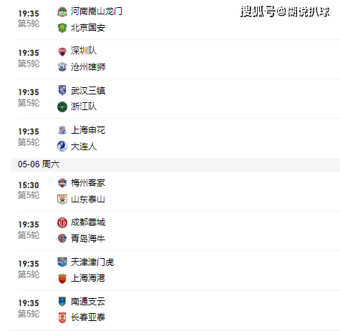Click the 河南嵩山龙门 team logo
This screenshot has width=340, height=331.
(x=62, y=12)
